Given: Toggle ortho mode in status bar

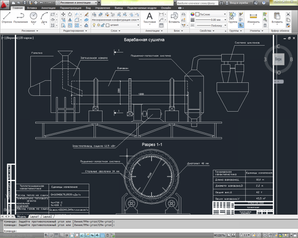Looking at the screenshot, I should (61, 235).
